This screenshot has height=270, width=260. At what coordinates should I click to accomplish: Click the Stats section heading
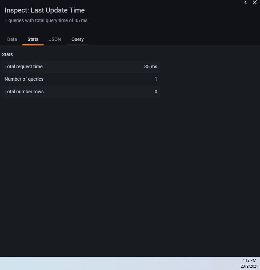7,54
